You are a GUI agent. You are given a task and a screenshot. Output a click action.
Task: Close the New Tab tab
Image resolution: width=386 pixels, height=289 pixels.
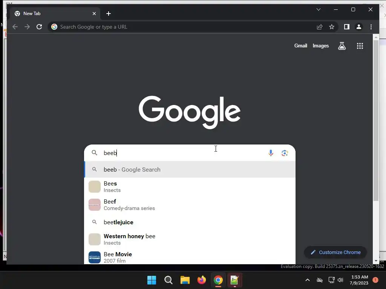point(94,14)
